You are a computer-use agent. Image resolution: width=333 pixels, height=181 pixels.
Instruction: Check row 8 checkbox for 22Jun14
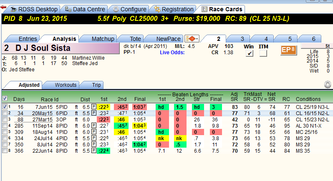tap(5, 151)
